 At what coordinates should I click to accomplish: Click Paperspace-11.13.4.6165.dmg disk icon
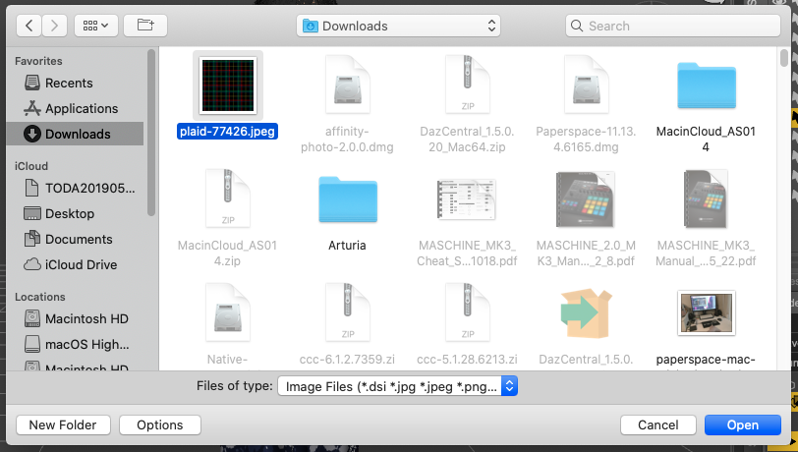[x=587, y=85]
